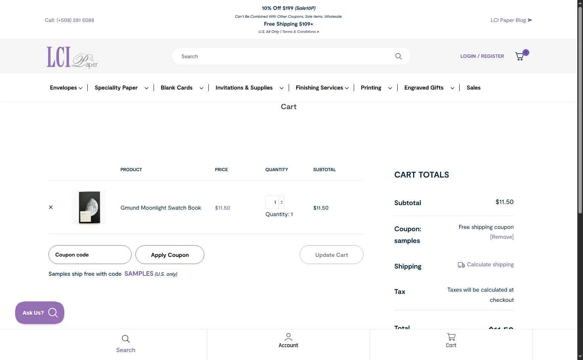The height and width of the screenshot is (360, 583).
Task: Open the Terms & Conditions link
Action: pyautogui.click(x=299, y=32)
